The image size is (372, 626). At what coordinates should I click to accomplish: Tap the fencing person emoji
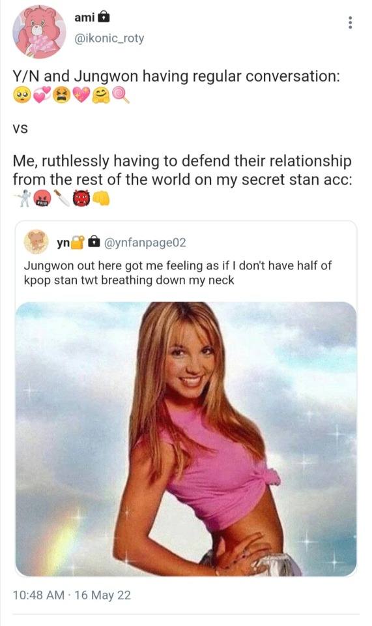click(22, 198)
